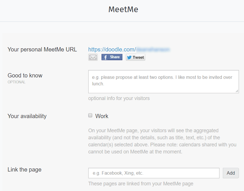The image size is (244, 191).
Task: Focus the Link the page input field
Action: tap(154, 173)
